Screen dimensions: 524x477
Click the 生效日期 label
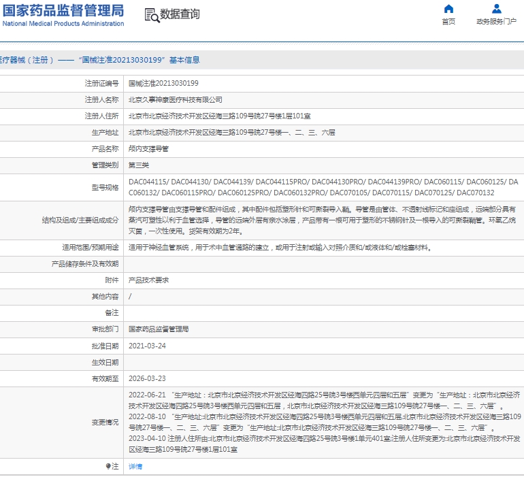click(x=105, y=362)
